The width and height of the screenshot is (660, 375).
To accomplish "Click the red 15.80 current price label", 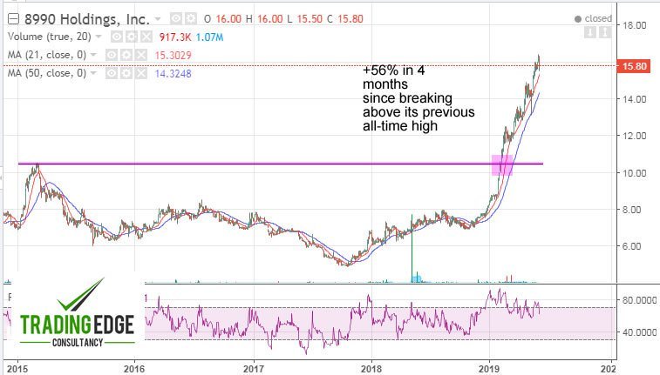I will click(x=634, y=66).
